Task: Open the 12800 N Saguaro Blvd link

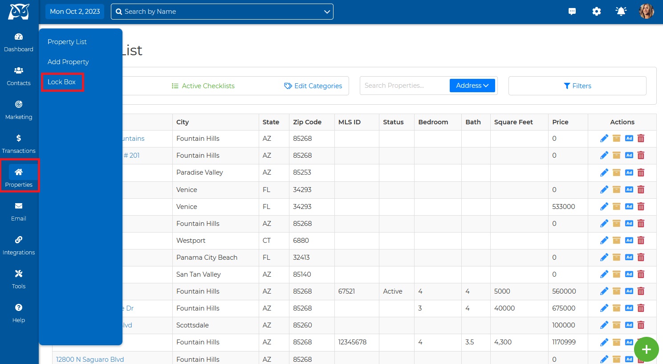Action: 90,360
